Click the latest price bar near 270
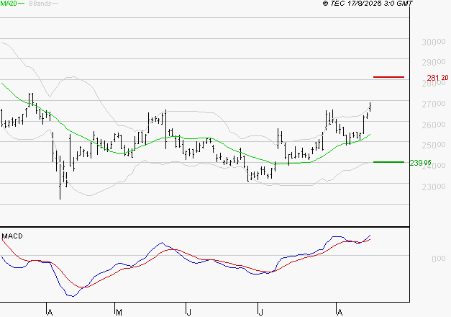The image size is (451, 317). 370,107
